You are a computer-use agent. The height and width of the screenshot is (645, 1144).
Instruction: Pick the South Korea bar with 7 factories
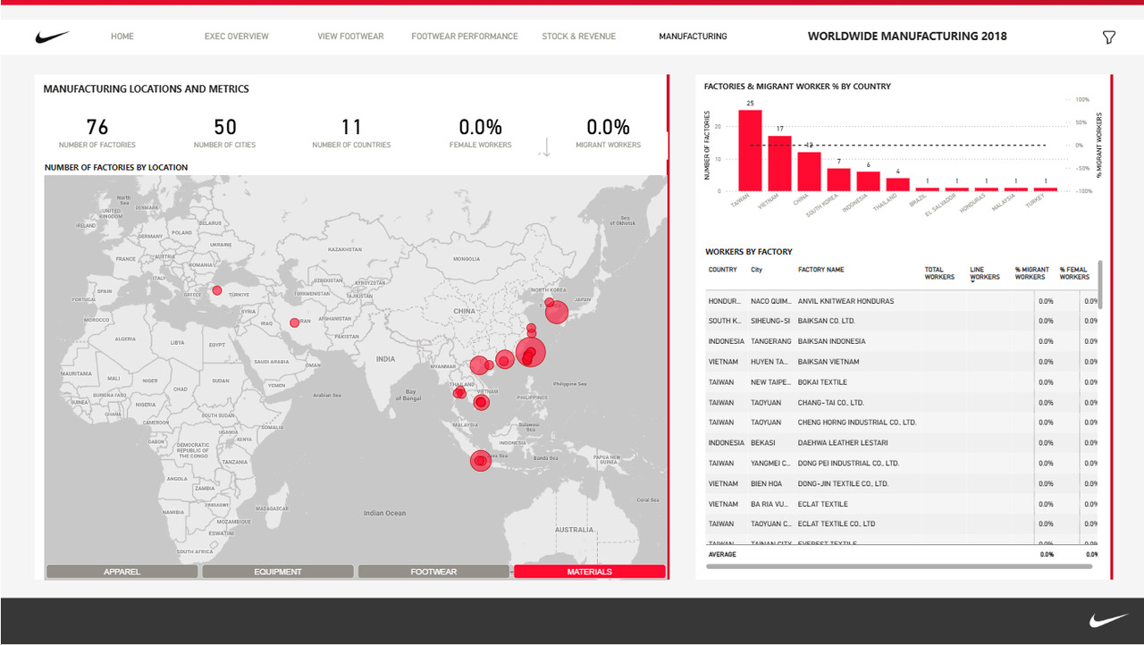click(x=839, y=180)
